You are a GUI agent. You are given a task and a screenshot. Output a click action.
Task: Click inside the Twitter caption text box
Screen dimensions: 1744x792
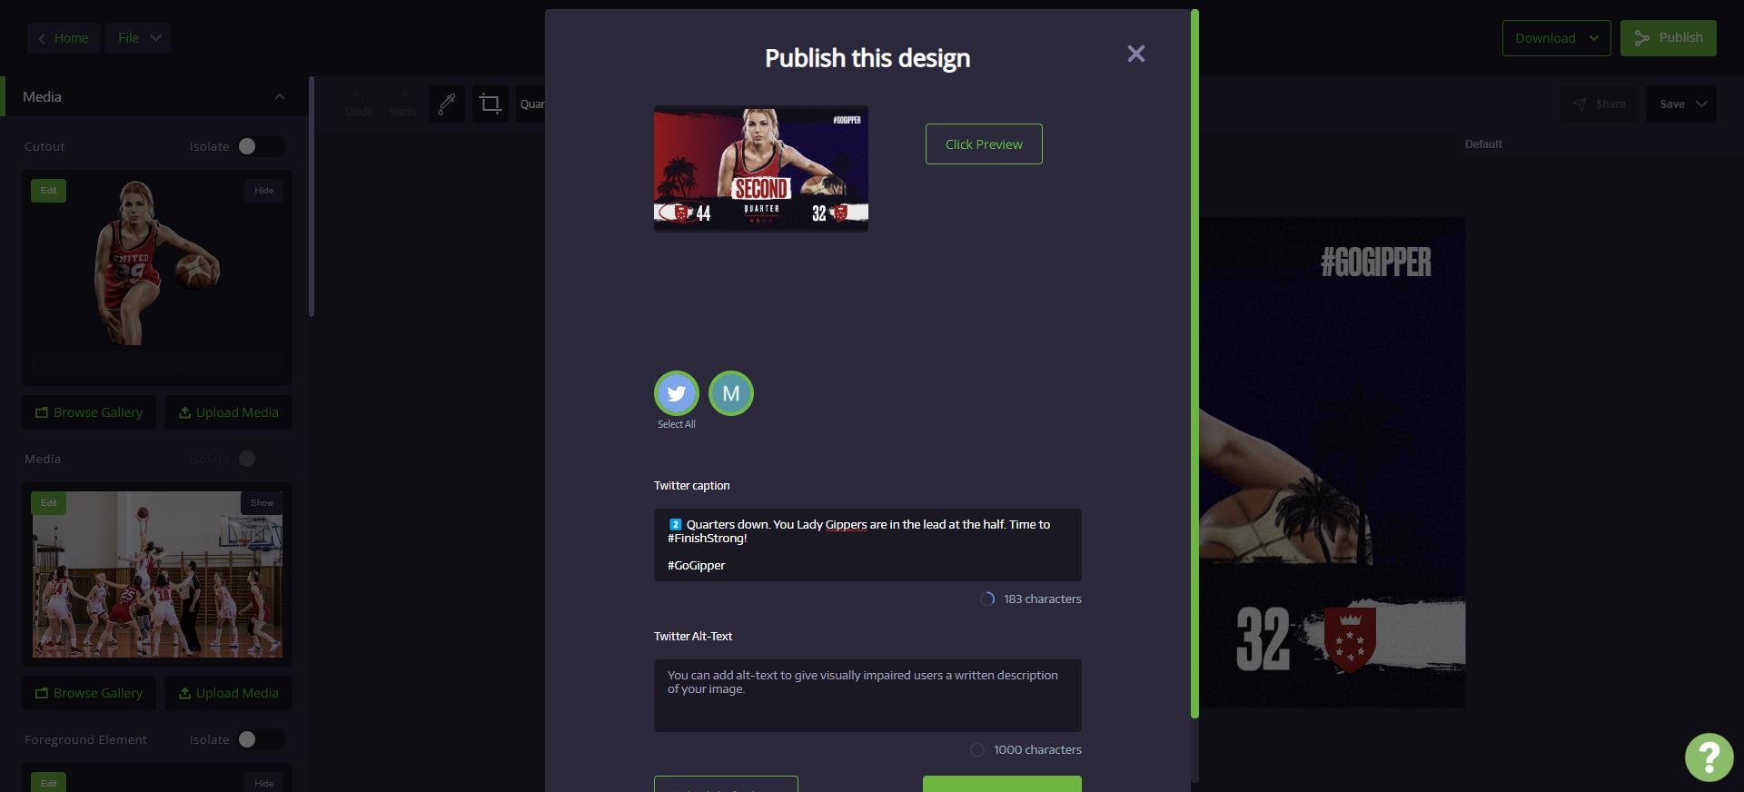coord(867,545)
